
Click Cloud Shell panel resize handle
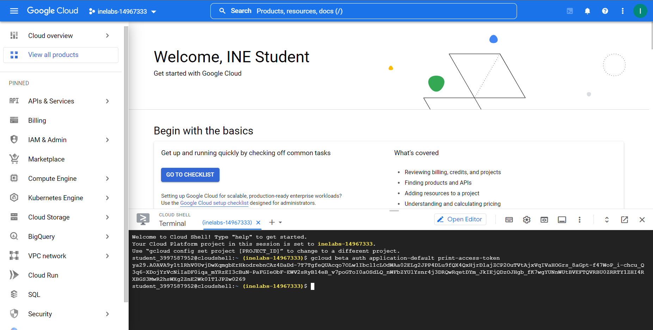coord(394,211)
